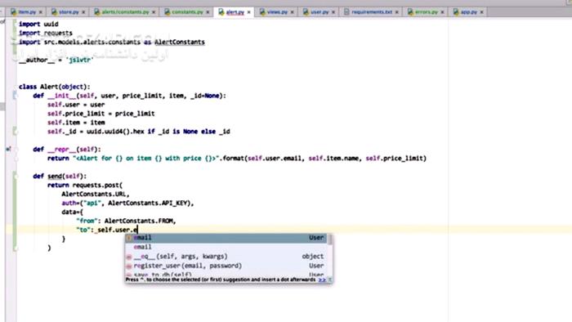Screen dimensions: 572x322
Task: Click self.user.e being typed
Action: point(117,230)
